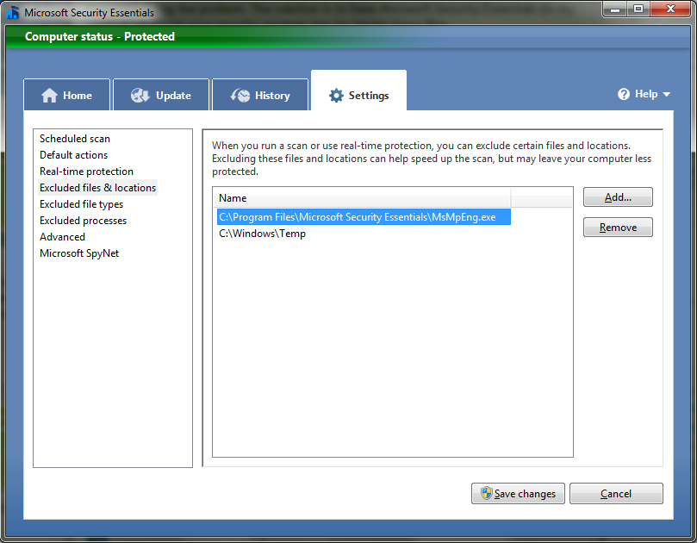Open Real-time protection settings
Image resolution: width=697 pixels, height=543 pixels.
pyautogui.click(x=86, y=172)
